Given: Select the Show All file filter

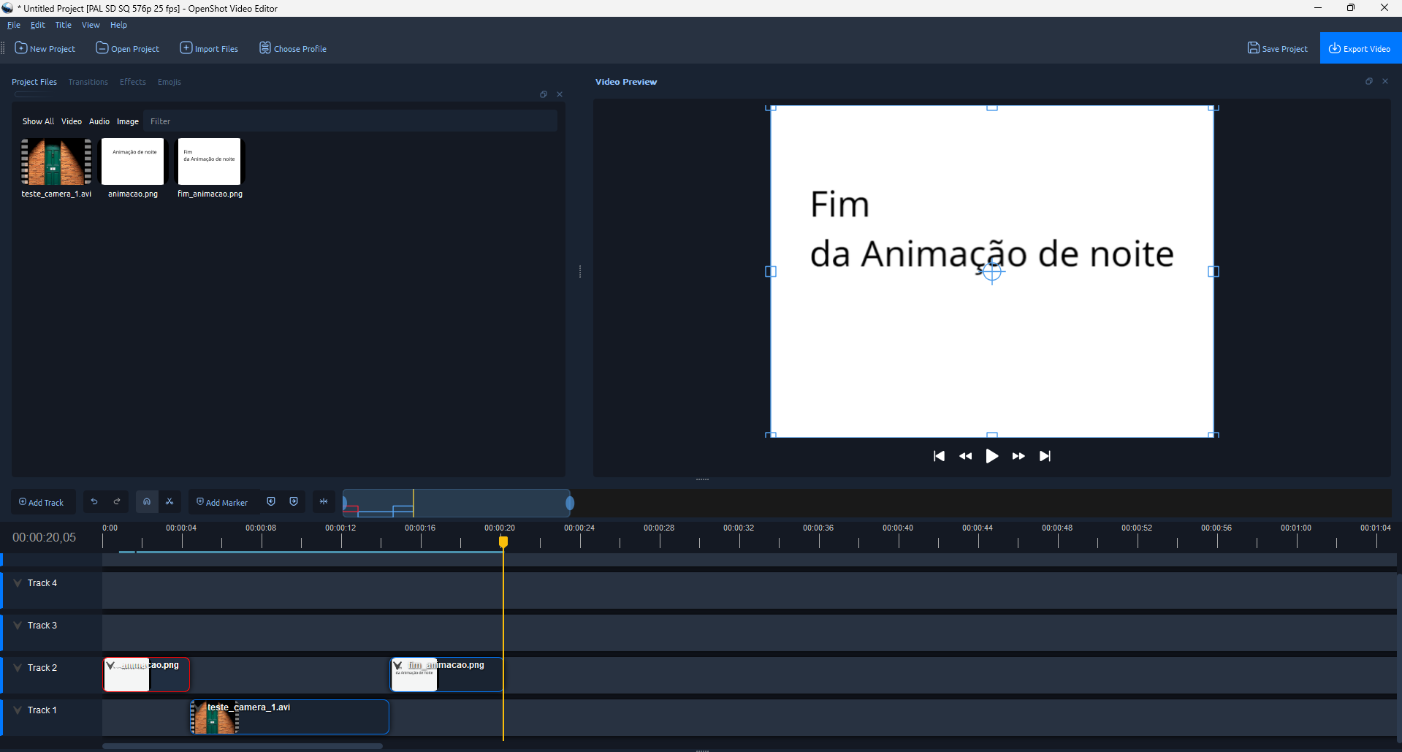Looking at the screenshot, I should click(38, 121).
